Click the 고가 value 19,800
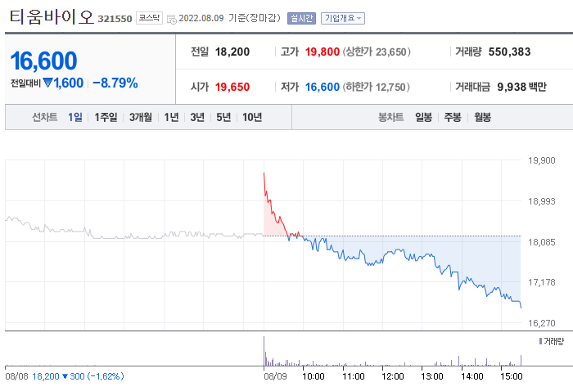 tap(323, 52)
